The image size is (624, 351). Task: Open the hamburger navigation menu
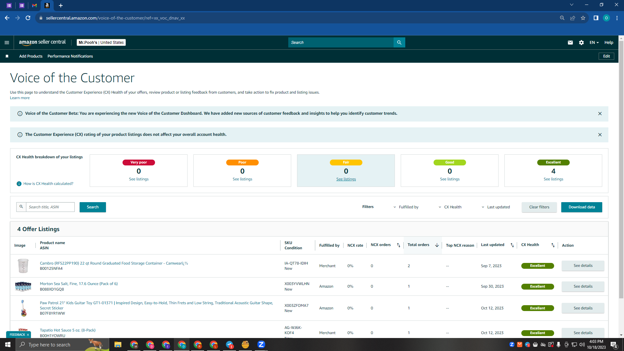[x=7, y=43]
